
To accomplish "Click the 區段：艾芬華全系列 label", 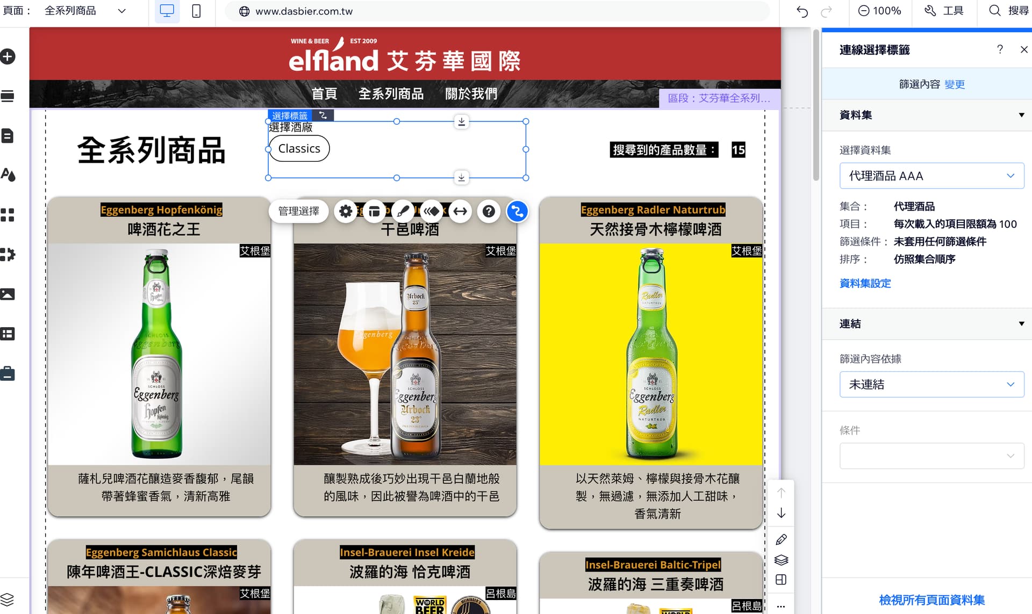I will pos(719,98).
